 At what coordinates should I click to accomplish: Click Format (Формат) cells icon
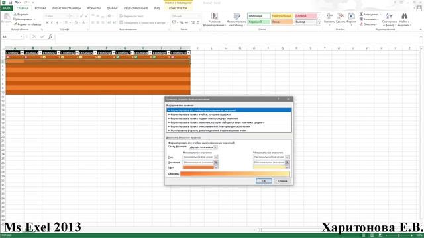352,16
